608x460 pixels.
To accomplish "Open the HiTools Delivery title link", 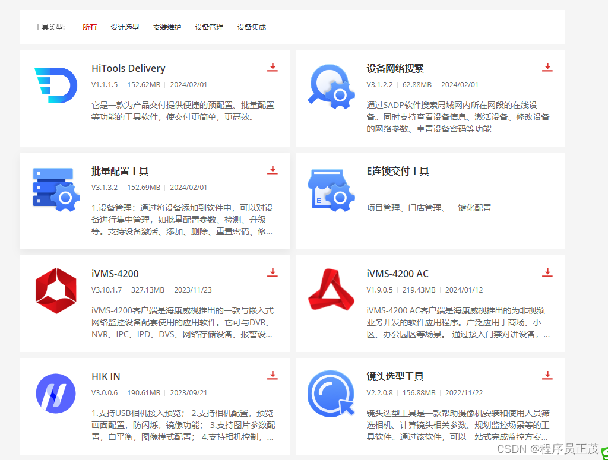I will [x=128, y=69].
